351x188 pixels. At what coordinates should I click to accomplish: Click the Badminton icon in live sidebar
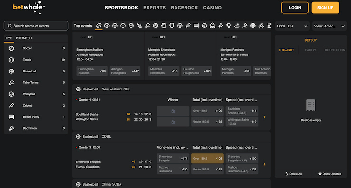(x=11, y=128)
